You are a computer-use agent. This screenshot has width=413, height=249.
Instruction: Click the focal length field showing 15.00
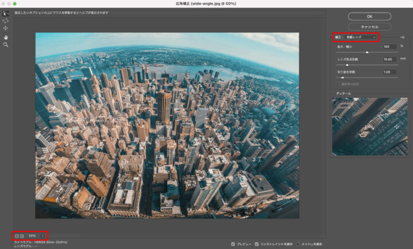point(390,60)
